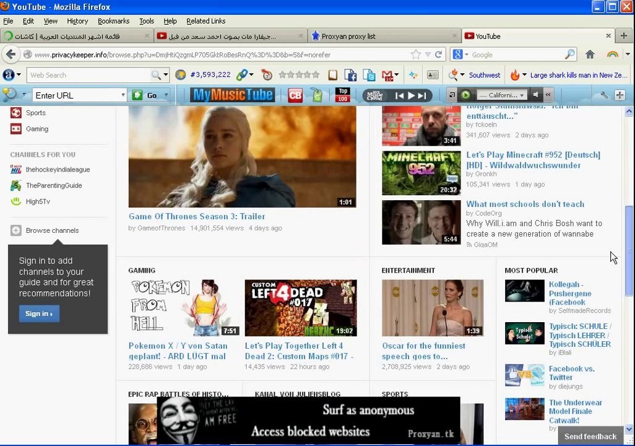Open TheParentingGuide channel
Image resolution: width=635 pixels, height=446 pixels.
click(53, 185)
